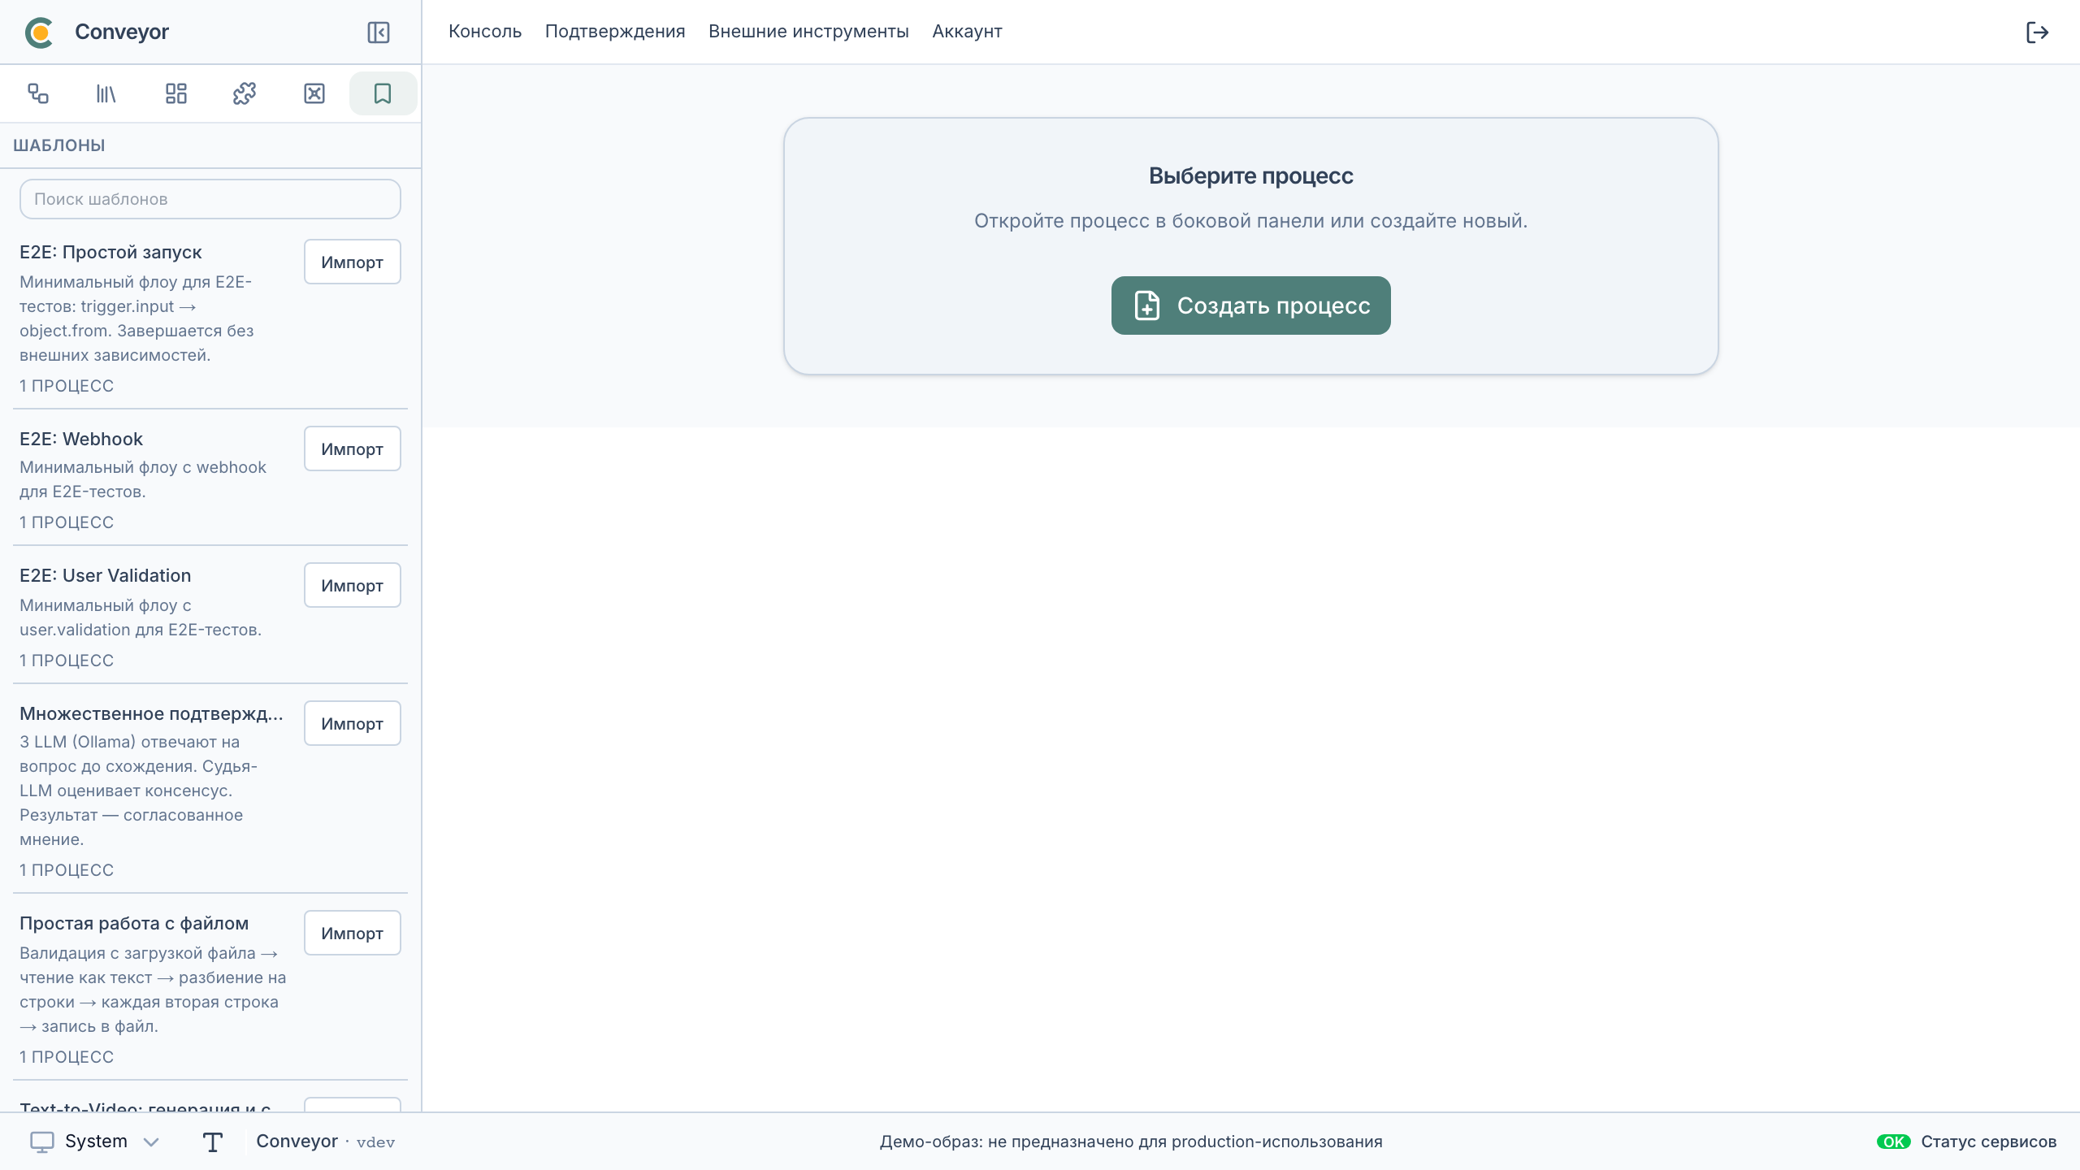This screenshot has height=1170, width=2080.
Task: Open the grid blocks icon tab
Action: click(x=176, y=93)
